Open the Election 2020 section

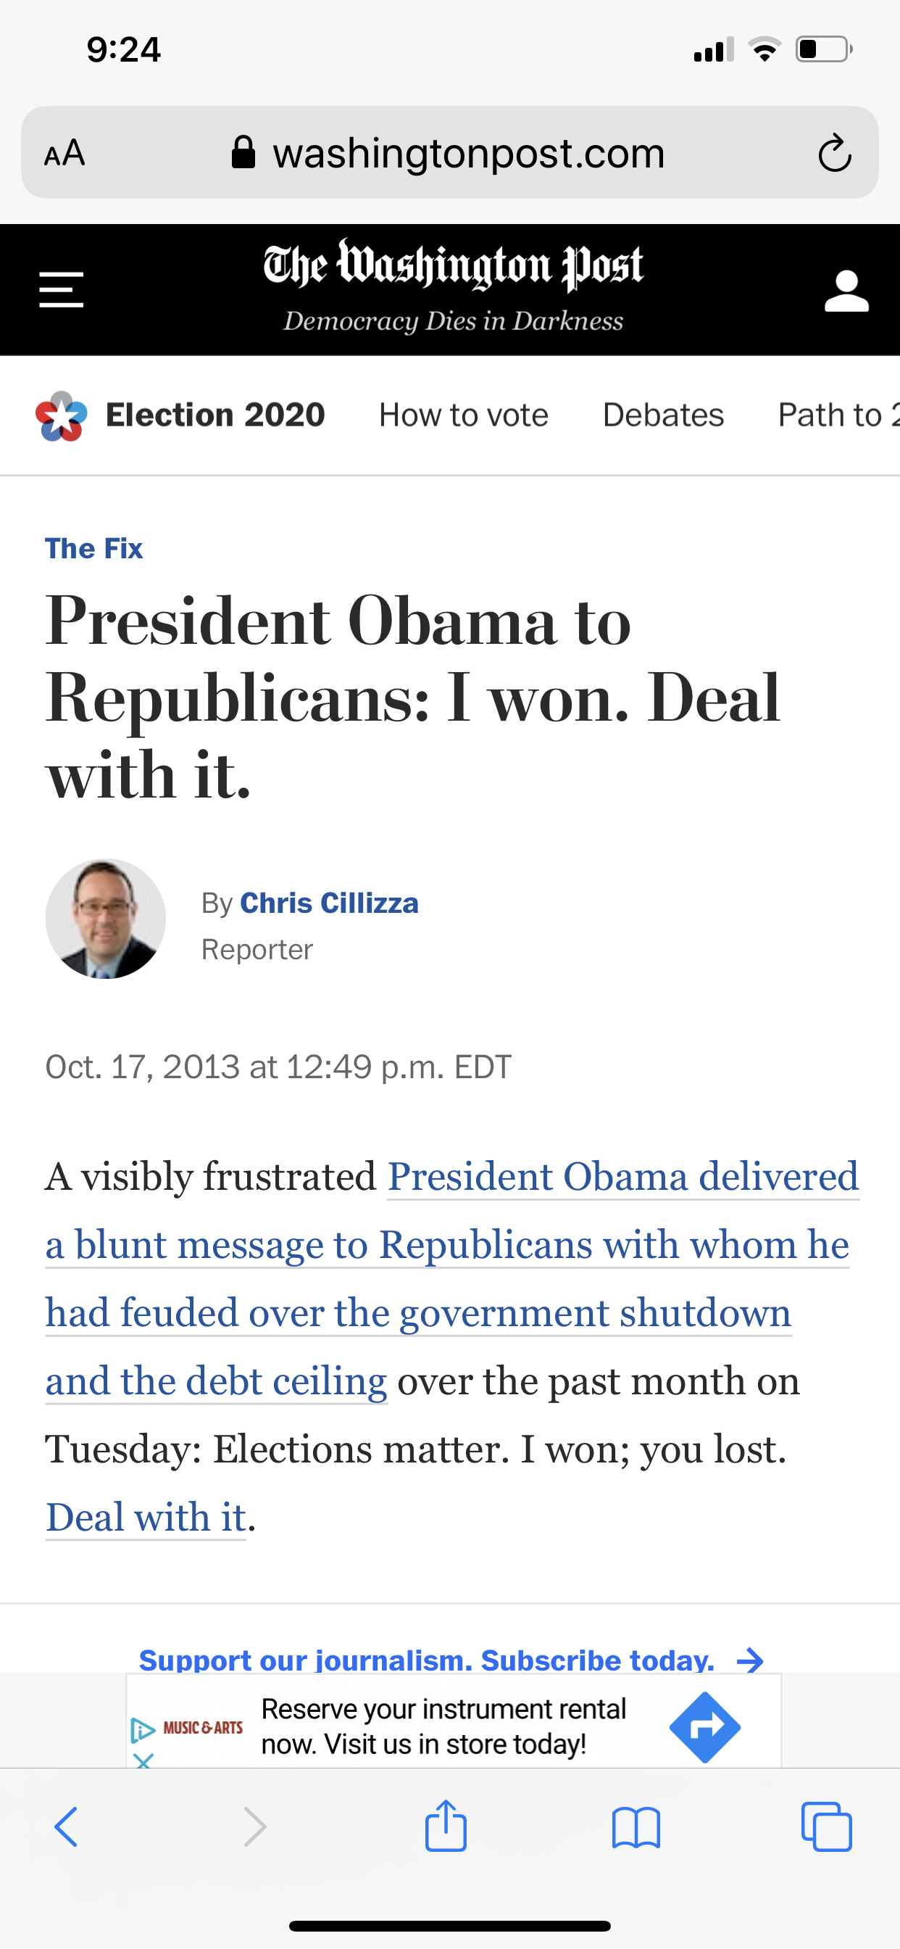214,415
